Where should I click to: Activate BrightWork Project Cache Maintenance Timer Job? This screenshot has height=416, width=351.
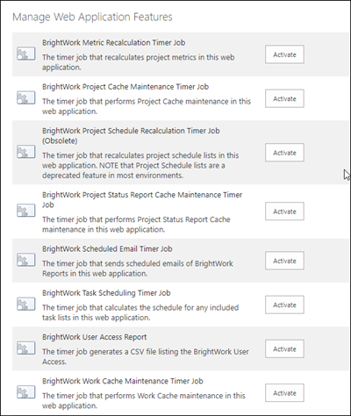coord(284,98)
